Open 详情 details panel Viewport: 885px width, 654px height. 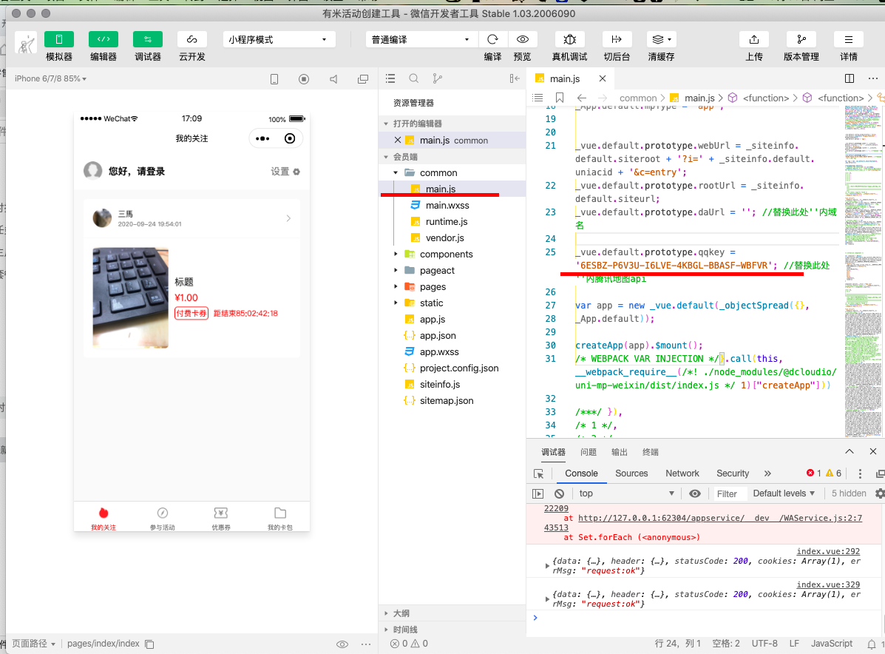click(x=848, y=39)
